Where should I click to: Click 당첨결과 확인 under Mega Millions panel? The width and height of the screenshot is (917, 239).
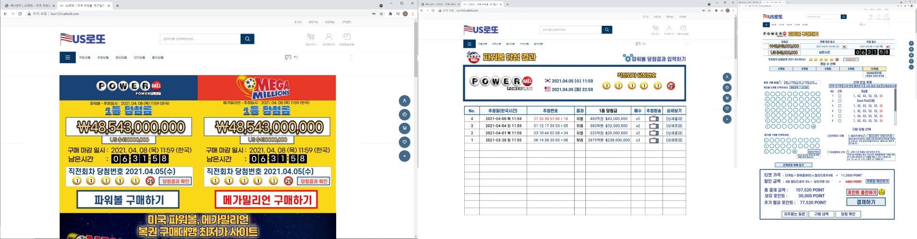coord(314,181)
